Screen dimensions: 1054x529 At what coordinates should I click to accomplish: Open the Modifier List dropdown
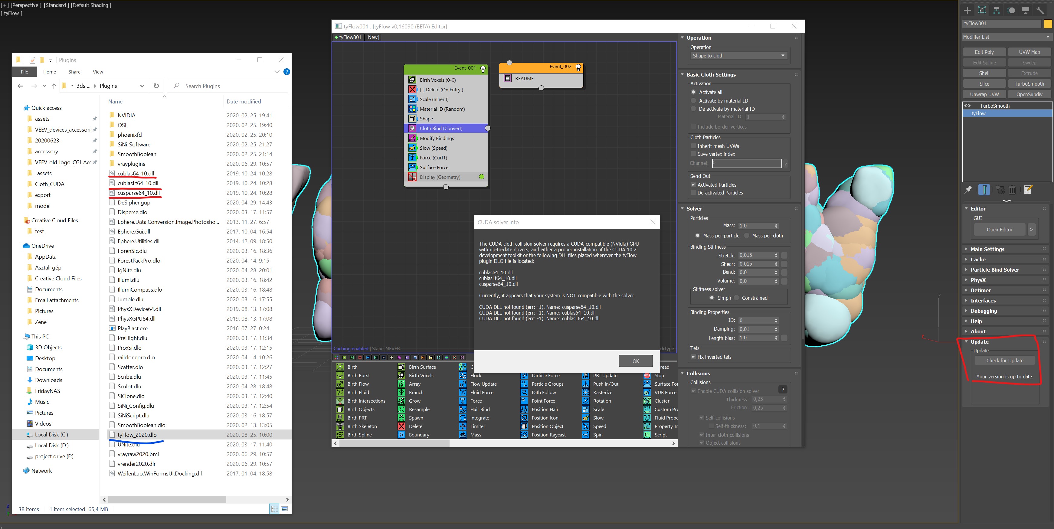tap(1006, 37)
